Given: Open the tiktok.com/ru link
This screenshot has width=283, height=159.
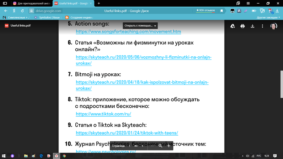Looking at the screenshot, I should point(104,114).
